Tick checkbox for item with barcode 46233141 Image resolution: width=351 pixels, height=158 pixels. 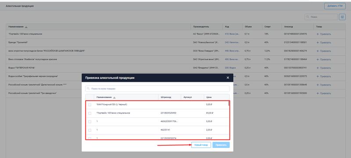pos(90,130)
